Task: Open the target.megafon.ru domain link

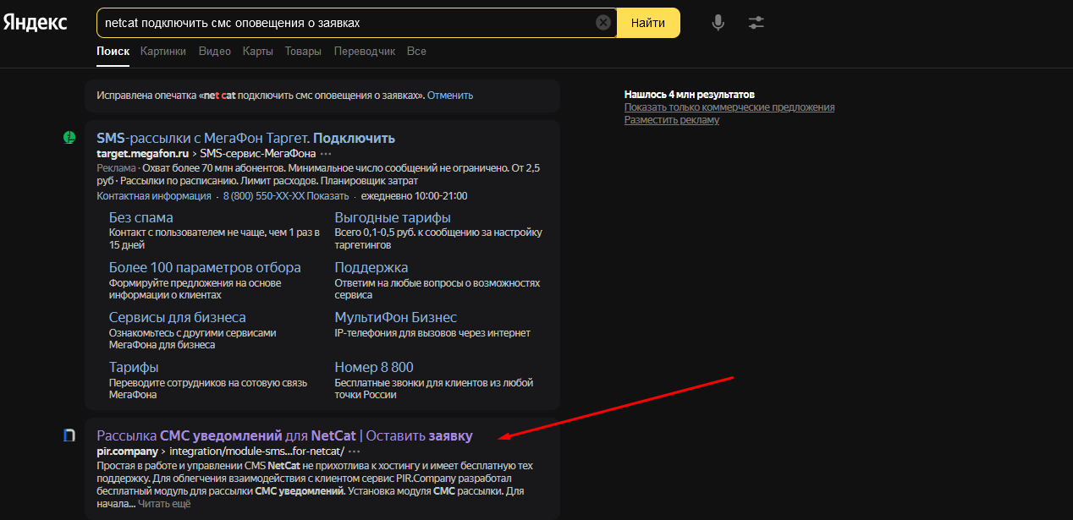Action: tap(141, 154)
